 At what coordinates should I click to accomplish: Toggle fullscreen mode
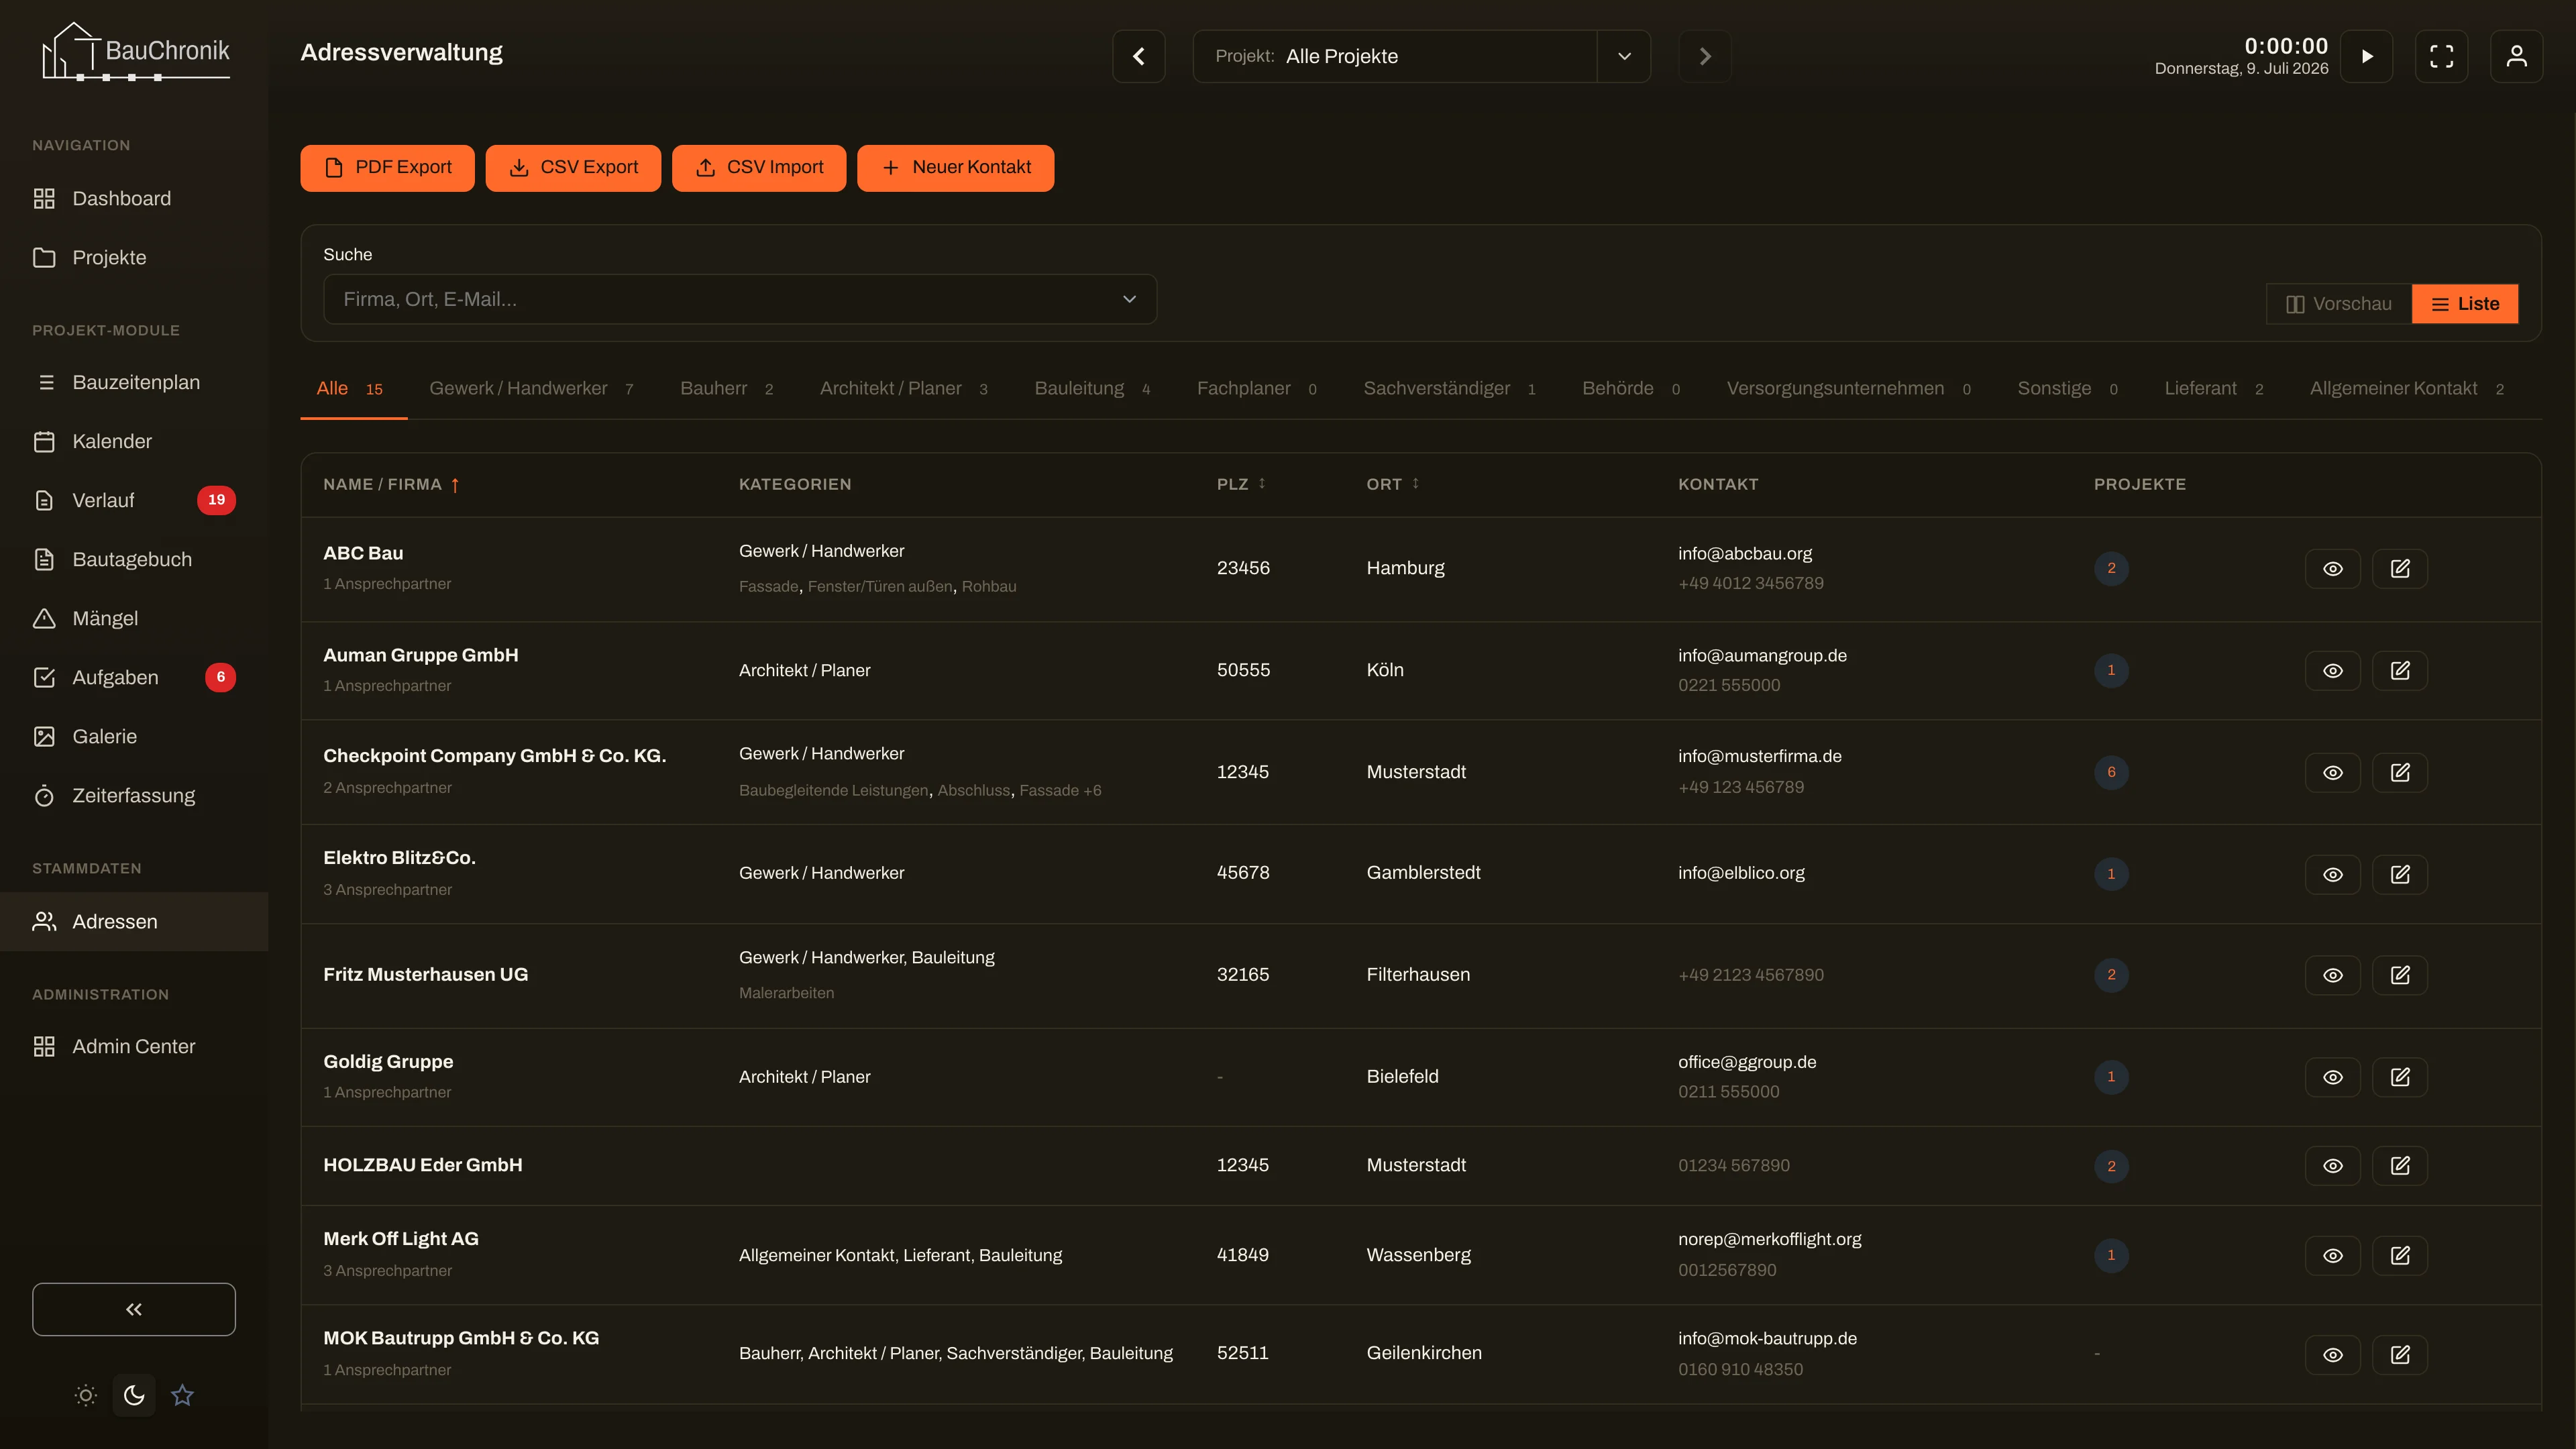pos(2442,56)
